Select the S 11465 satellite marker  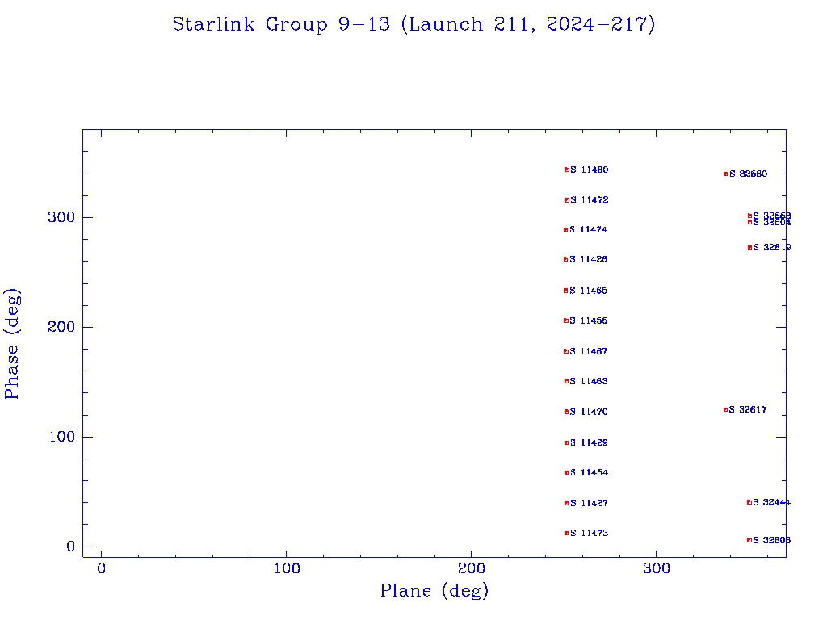point(565,291)
